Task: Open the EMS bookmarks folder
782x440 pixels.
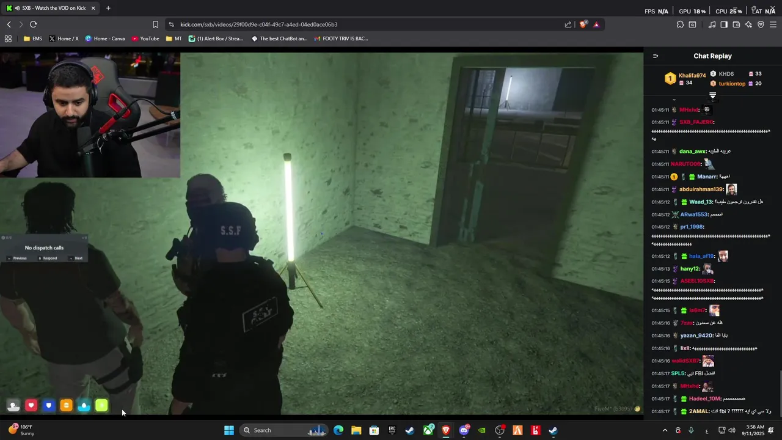Action: pyautogui.click(x=33, y=38)
